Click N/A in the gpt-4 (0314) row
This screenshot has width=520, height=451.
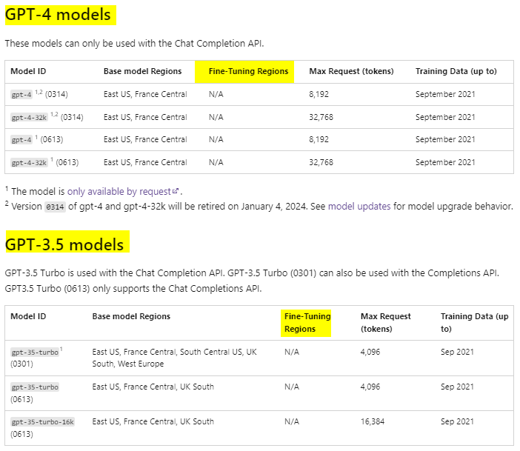[216, 94]
